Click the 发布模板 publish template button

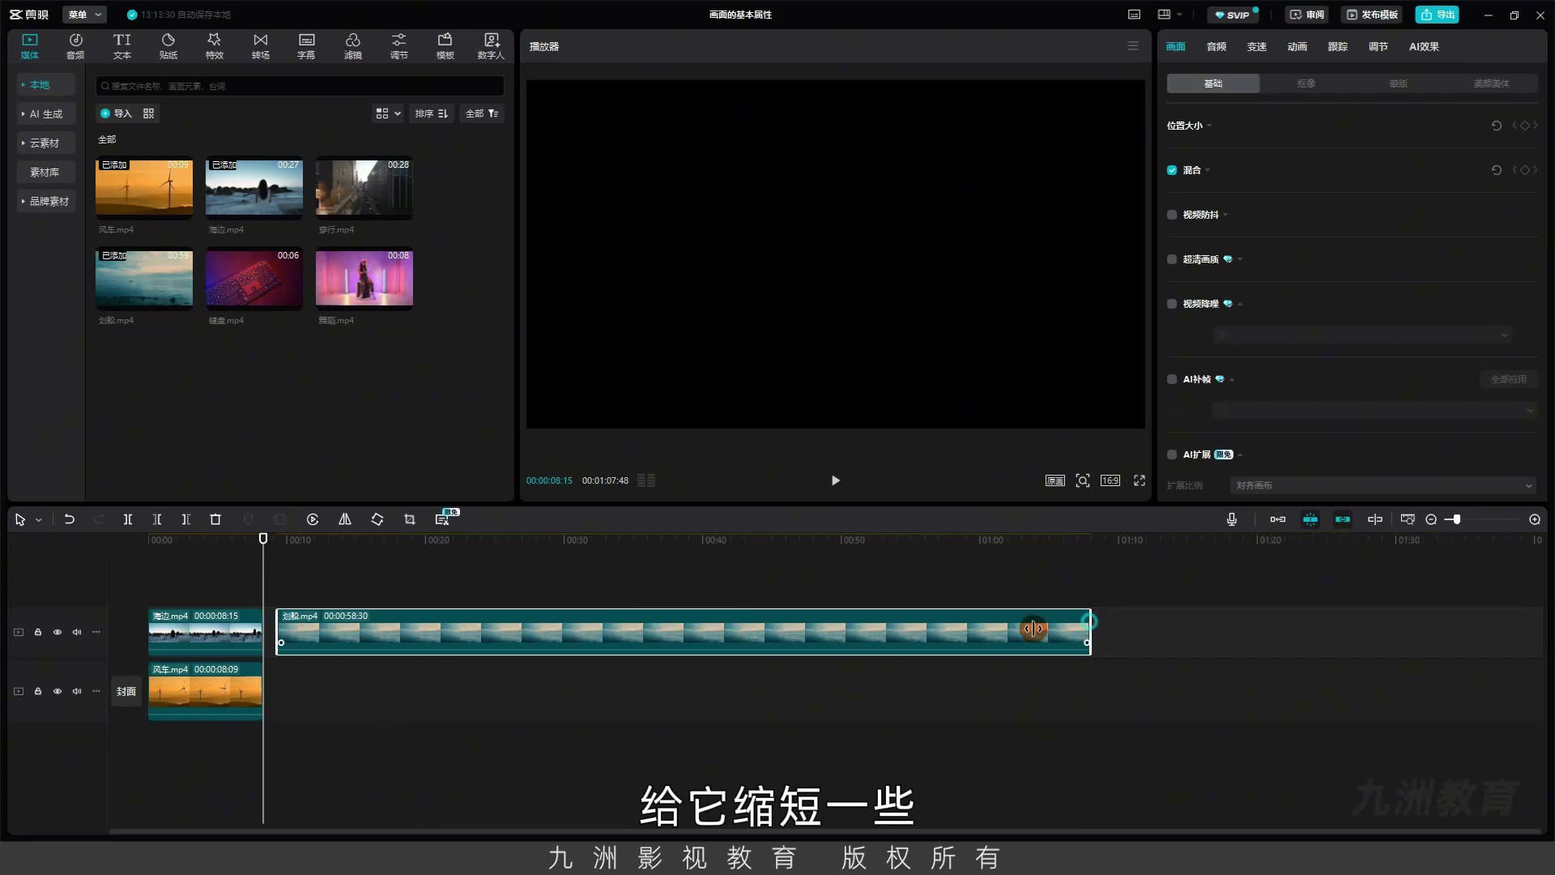(x=1373, y=15)
